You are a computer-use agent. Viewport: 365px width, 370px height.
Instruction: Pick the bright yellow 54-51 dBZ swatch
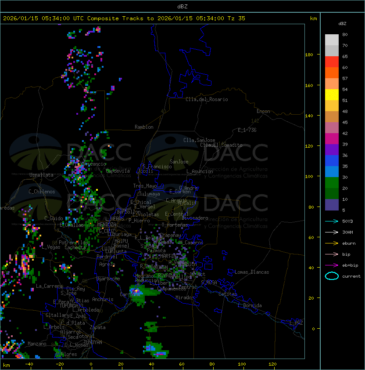332,95
